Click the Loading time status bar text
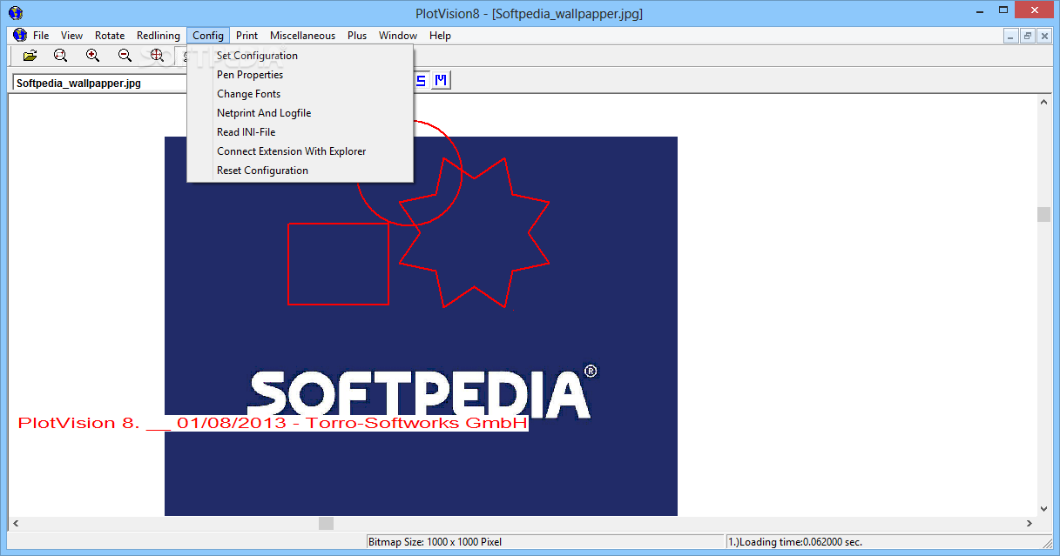 point(795,542)
